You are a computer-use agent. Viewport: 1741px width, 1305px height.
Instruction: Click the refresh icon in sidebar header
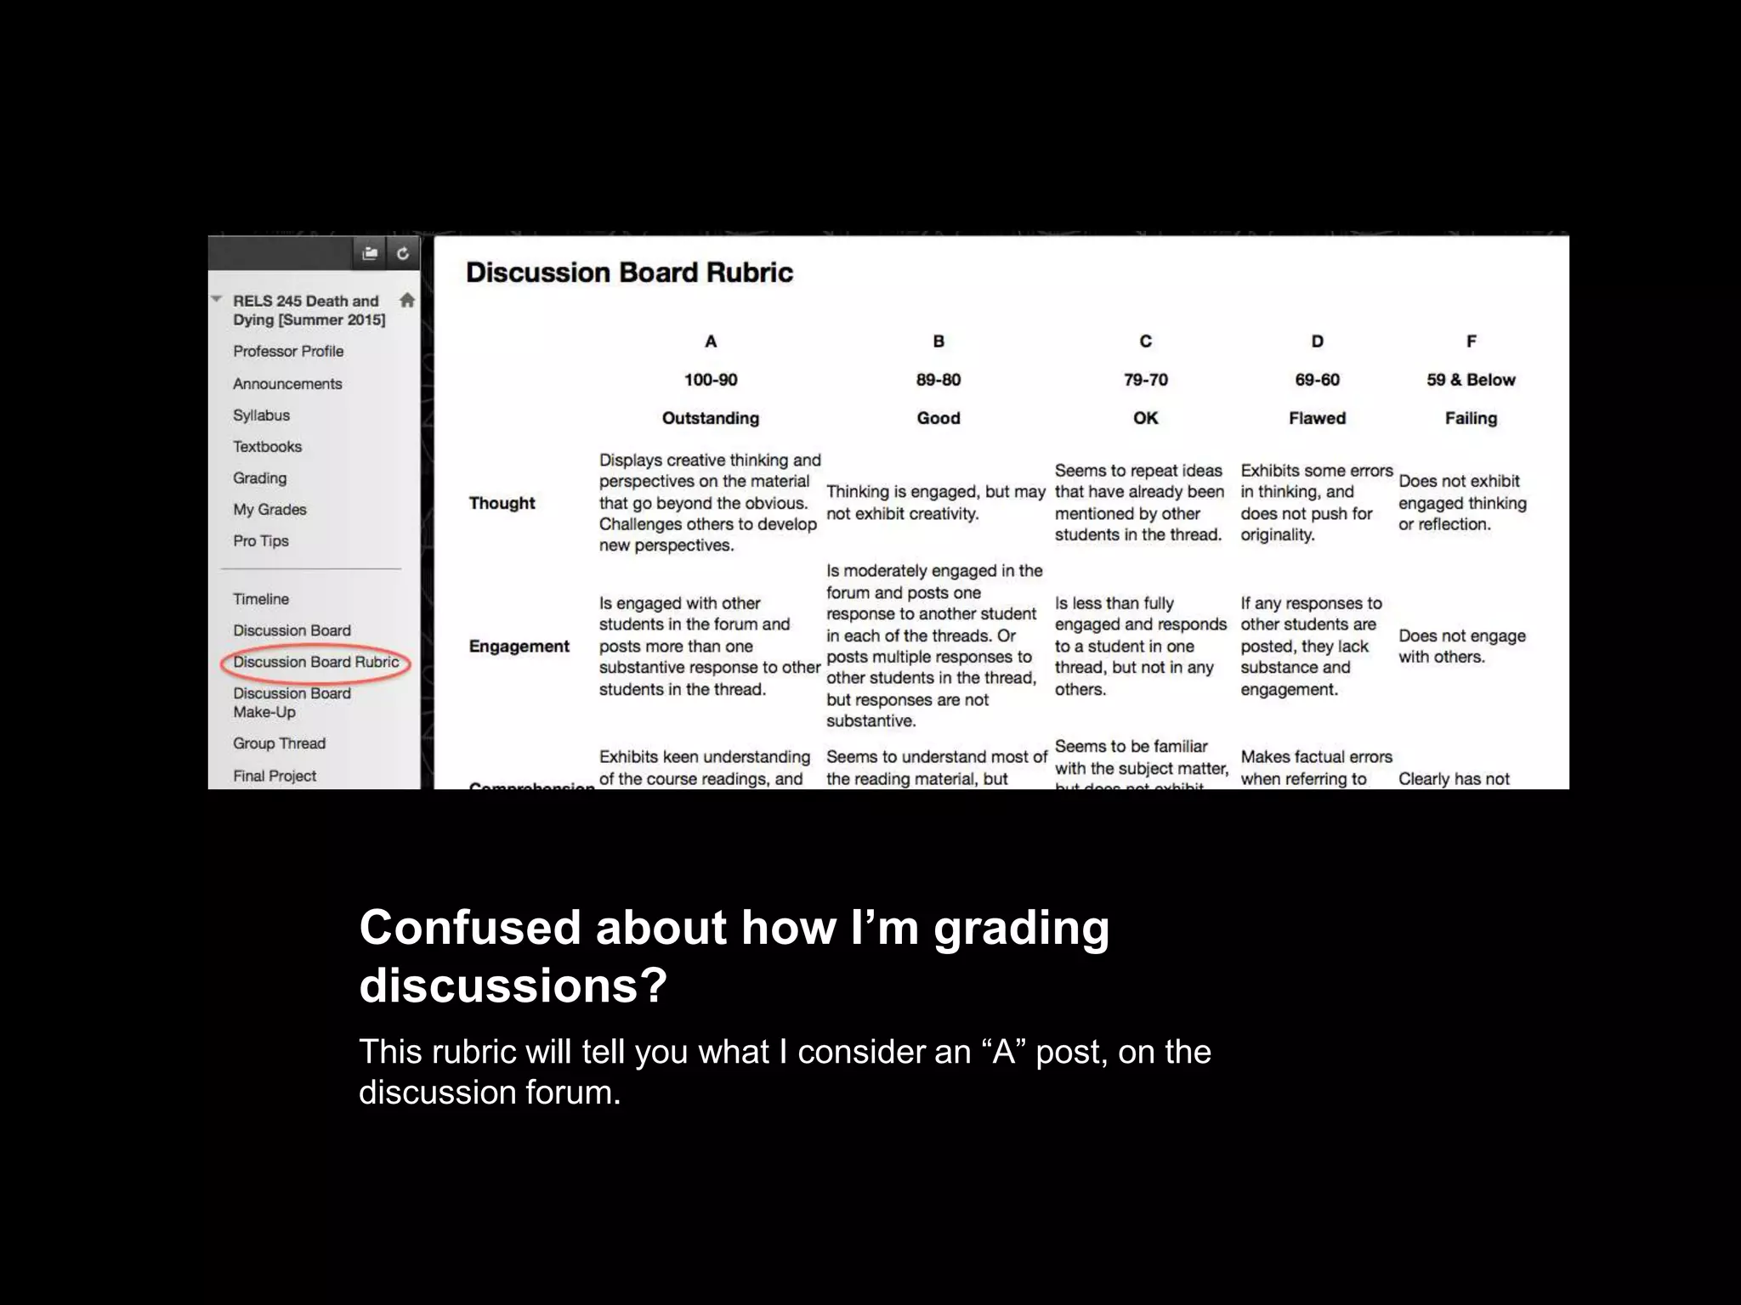pyautogui.click(x=403, y=253)
